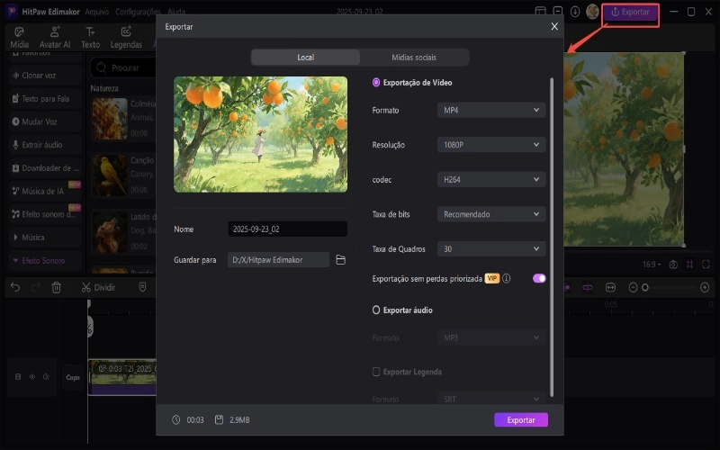Open the codec H264 dropdown
720x450 pixels.
coord(491,179)
